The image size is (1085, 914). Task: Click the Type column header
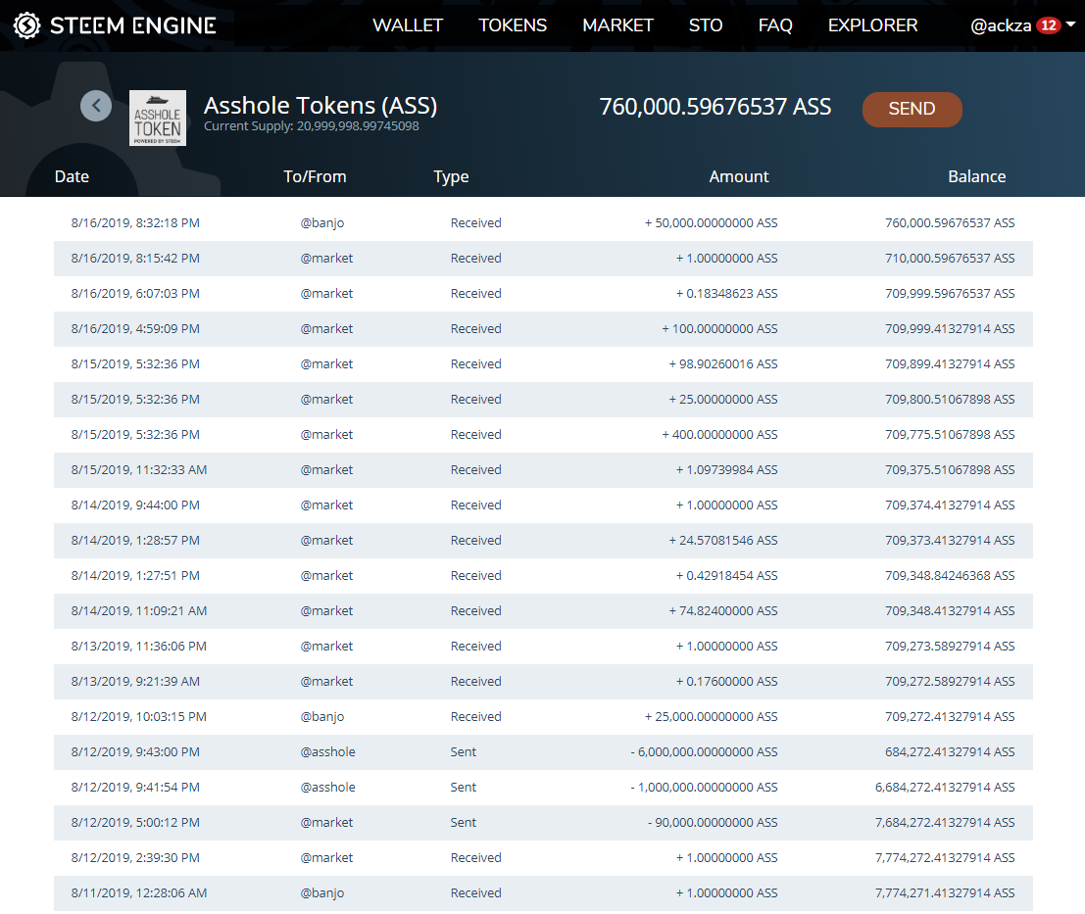451,177
